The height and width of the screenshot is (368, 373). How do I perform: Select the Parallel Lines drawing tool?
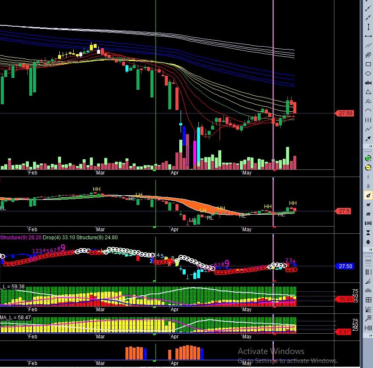[368, 45]
